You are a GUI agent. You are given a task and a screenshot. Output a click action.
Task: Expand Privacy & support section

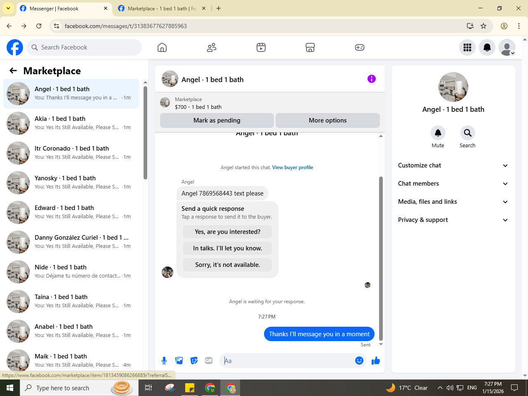click(453, 220)
